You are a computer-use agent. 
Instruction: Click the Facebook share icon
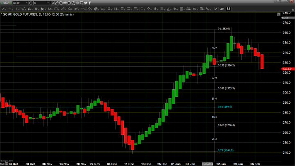[x=90, y=3]
